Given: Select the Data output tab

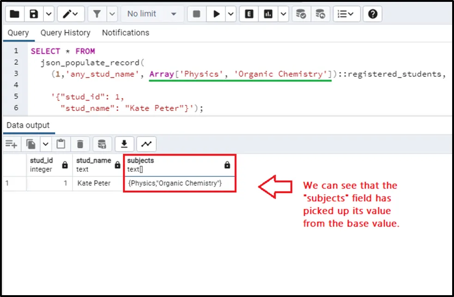Looking at the screenshot, I should coord(28,125).
